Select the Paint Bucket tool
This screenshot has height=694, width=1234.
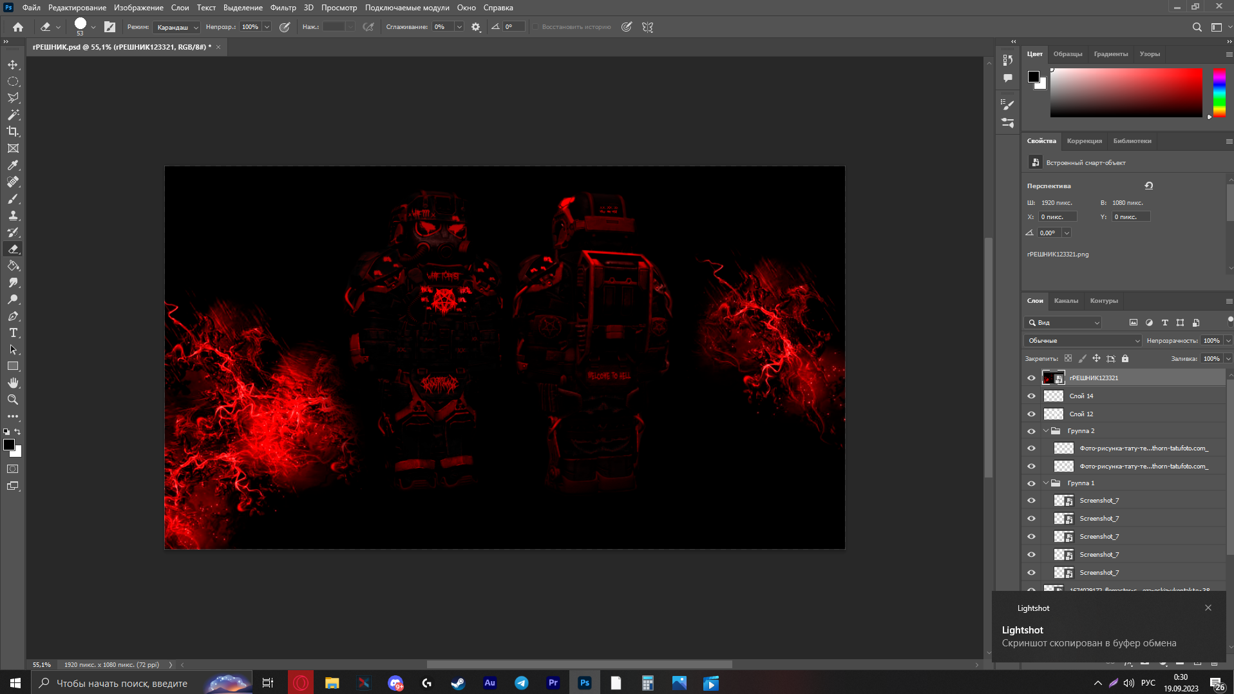(x=13, y=266)
